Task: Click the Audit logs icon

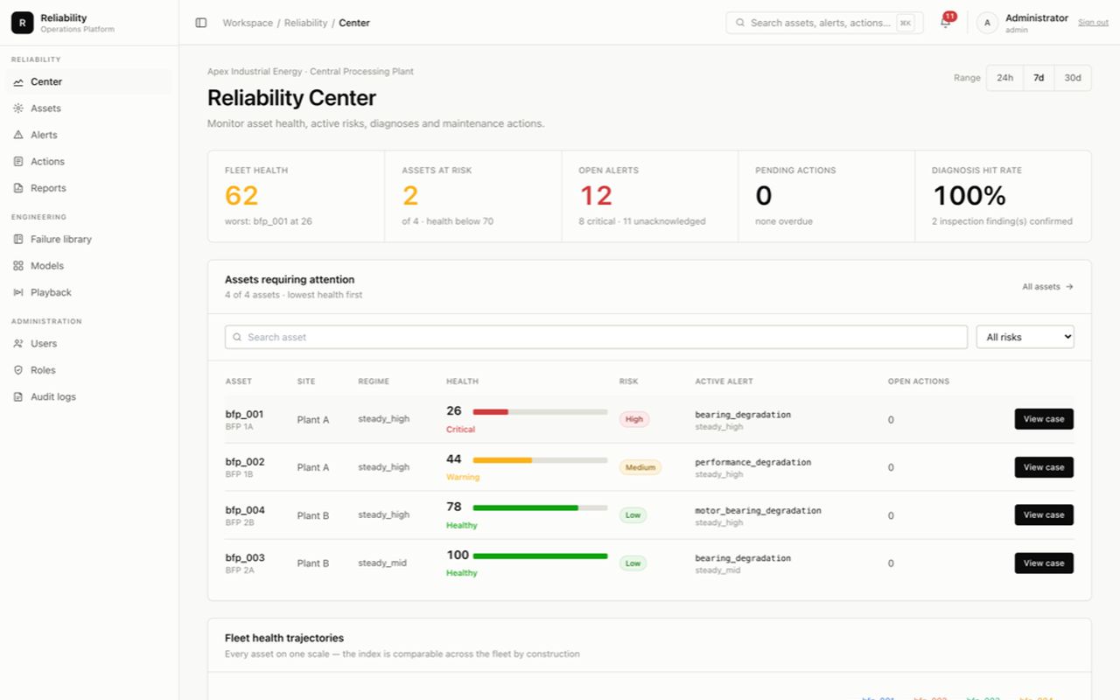Action: (18, 396)
